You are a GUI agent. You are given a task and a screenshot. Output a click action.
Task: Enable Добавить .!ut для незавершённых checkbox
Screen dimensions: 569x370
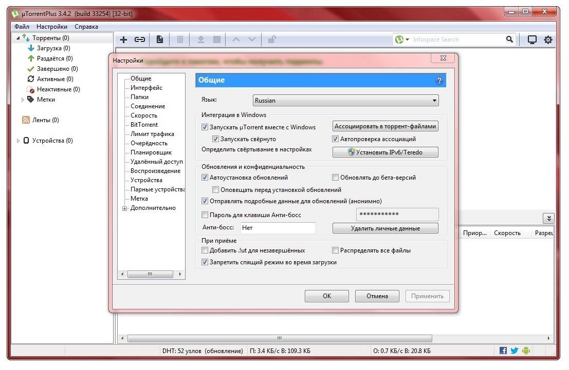pyautogui.click(x=205, y=250)
